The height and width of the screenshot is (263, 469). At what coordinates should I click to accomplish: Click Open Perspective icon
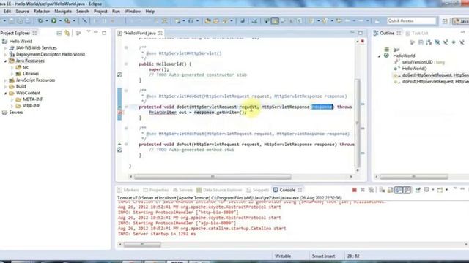pyautogui.click(x=445, y=21)
